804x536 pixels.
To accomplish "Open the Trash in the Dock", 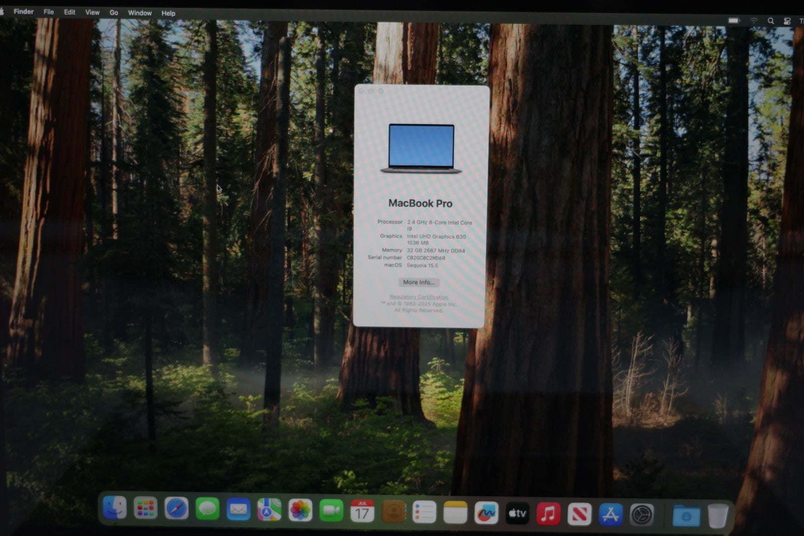I will point(718,516).
